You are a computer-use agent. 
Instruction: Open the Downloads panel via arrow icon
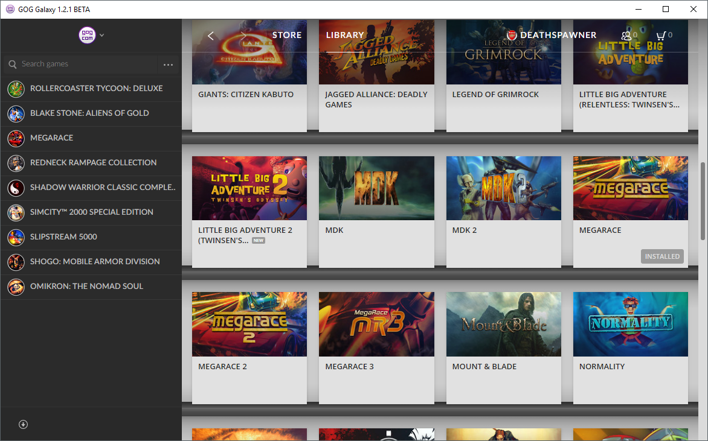[x=23, y=424]
